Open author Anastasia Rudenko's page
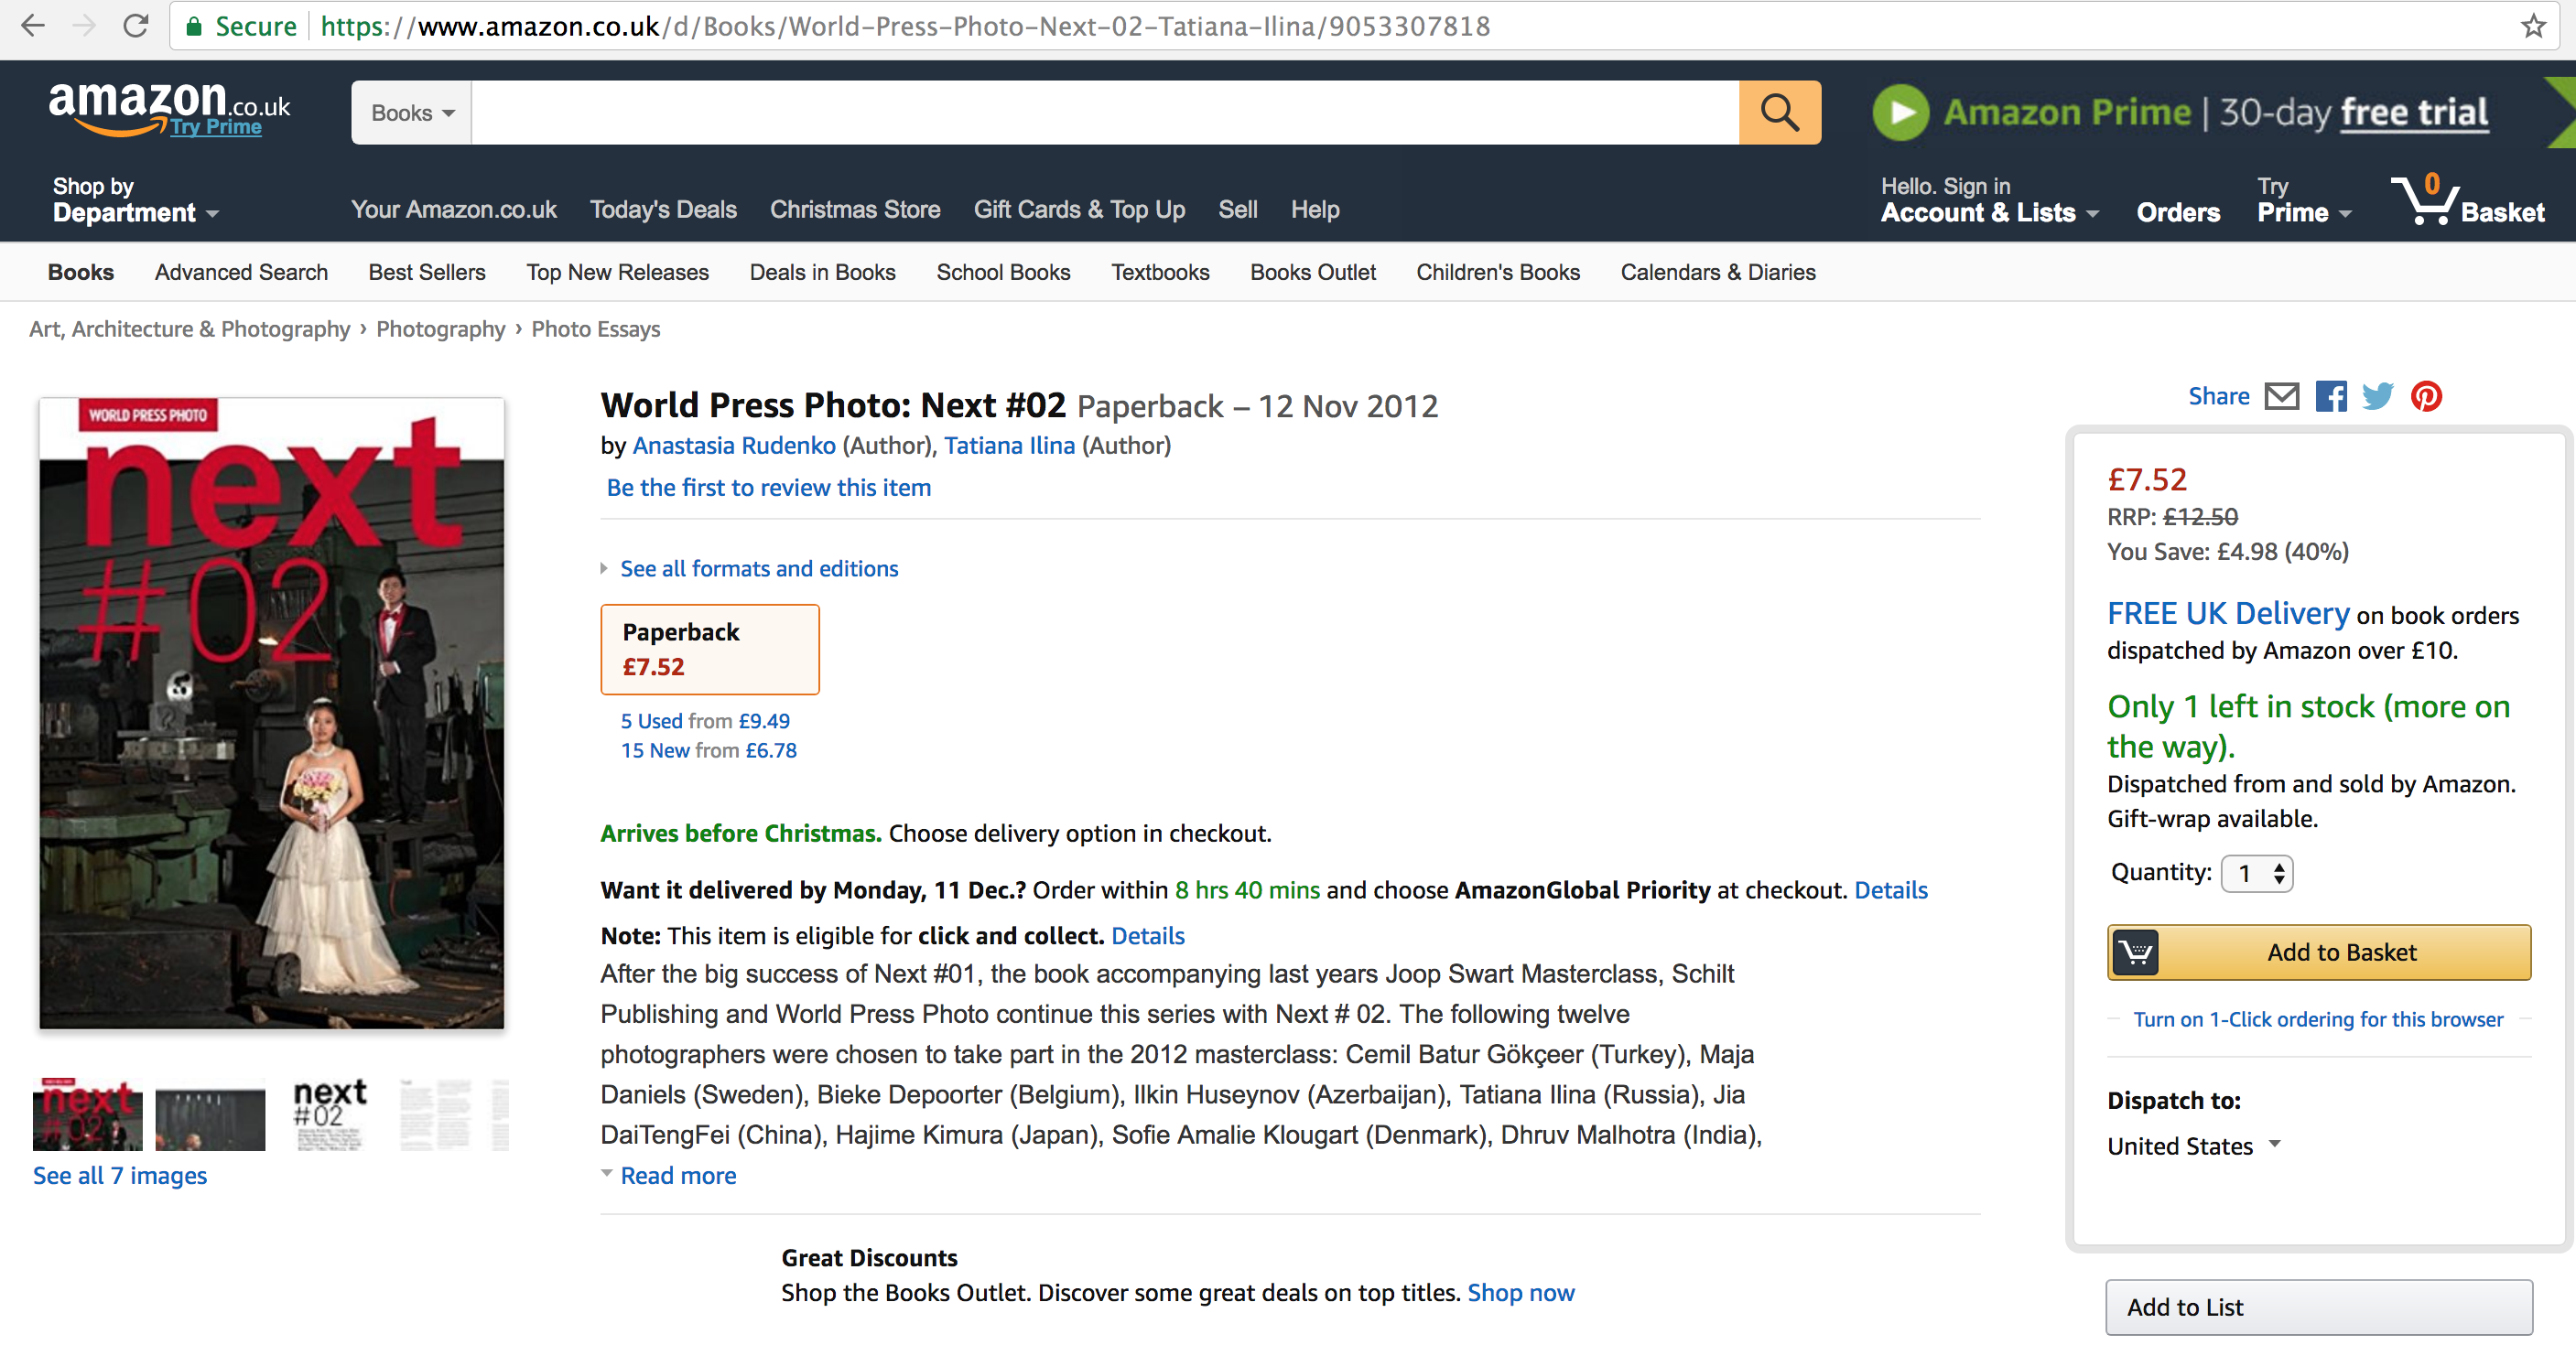The image size is (2576, 1345). pyautogui.click(x=734, y=446)
